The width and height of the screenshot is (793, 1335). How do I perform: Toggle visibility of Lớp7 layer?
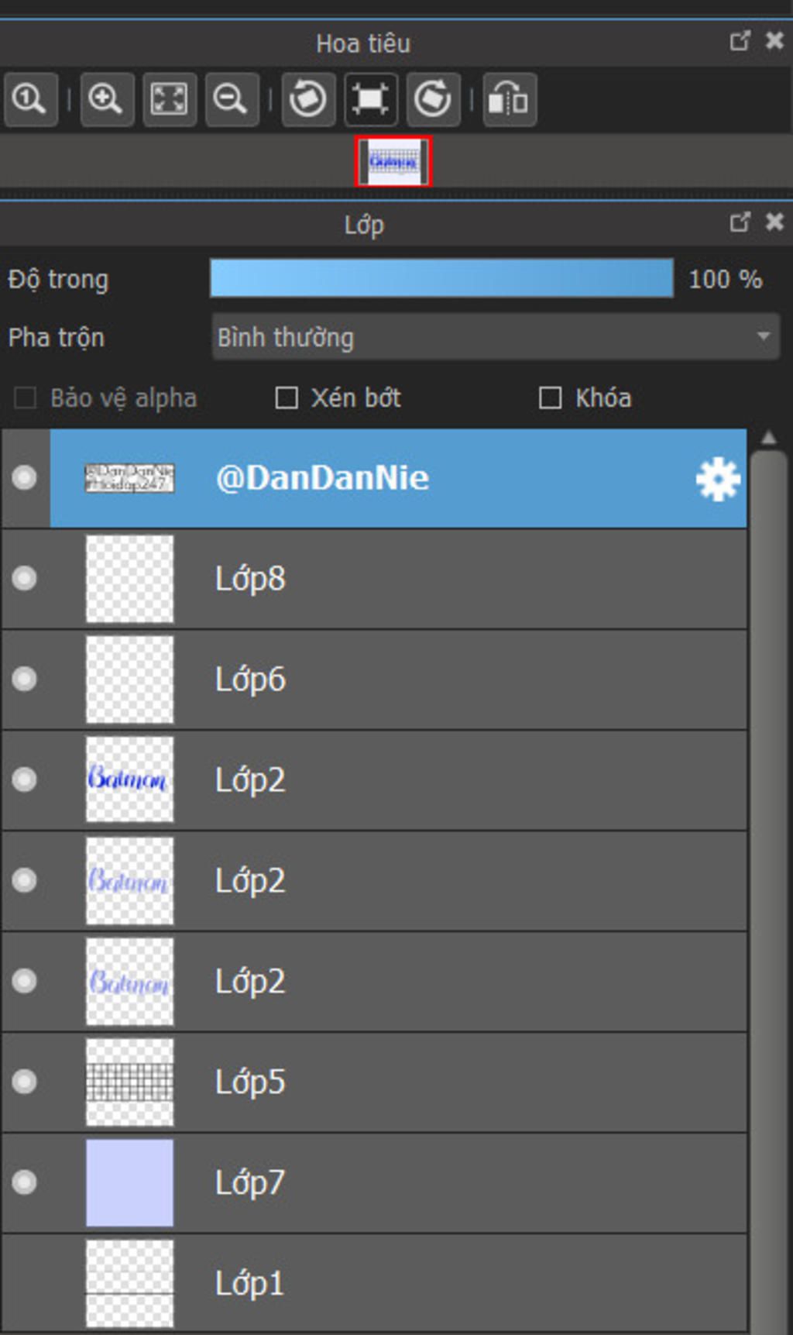pyautogui.click(x=25, y=1182)
